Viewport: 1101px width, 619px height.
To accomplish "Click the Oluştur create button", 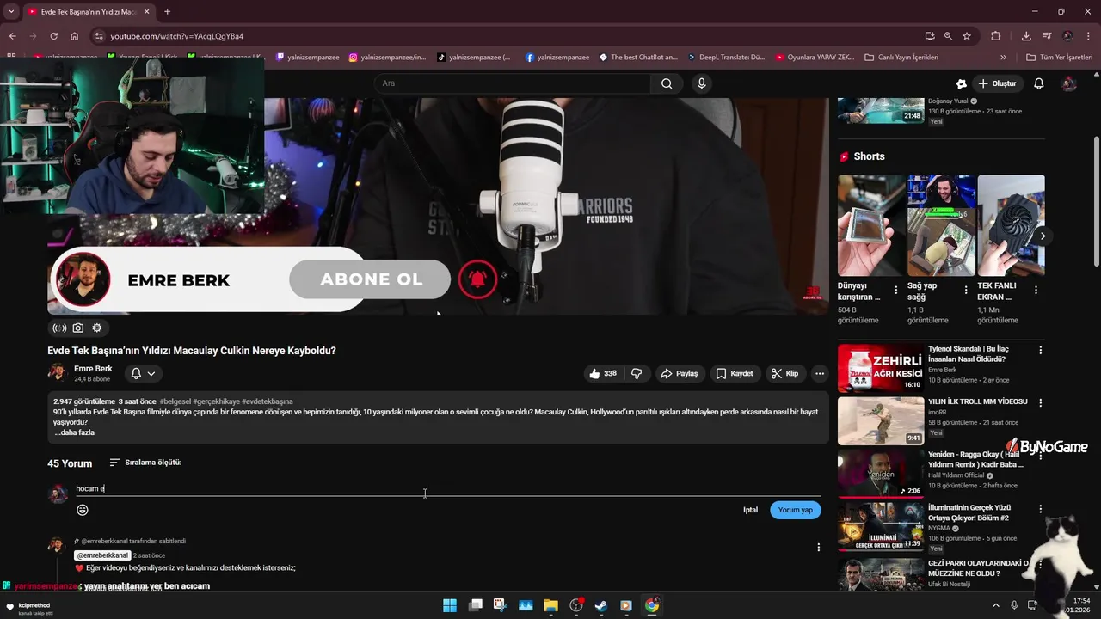I will 997,83.
